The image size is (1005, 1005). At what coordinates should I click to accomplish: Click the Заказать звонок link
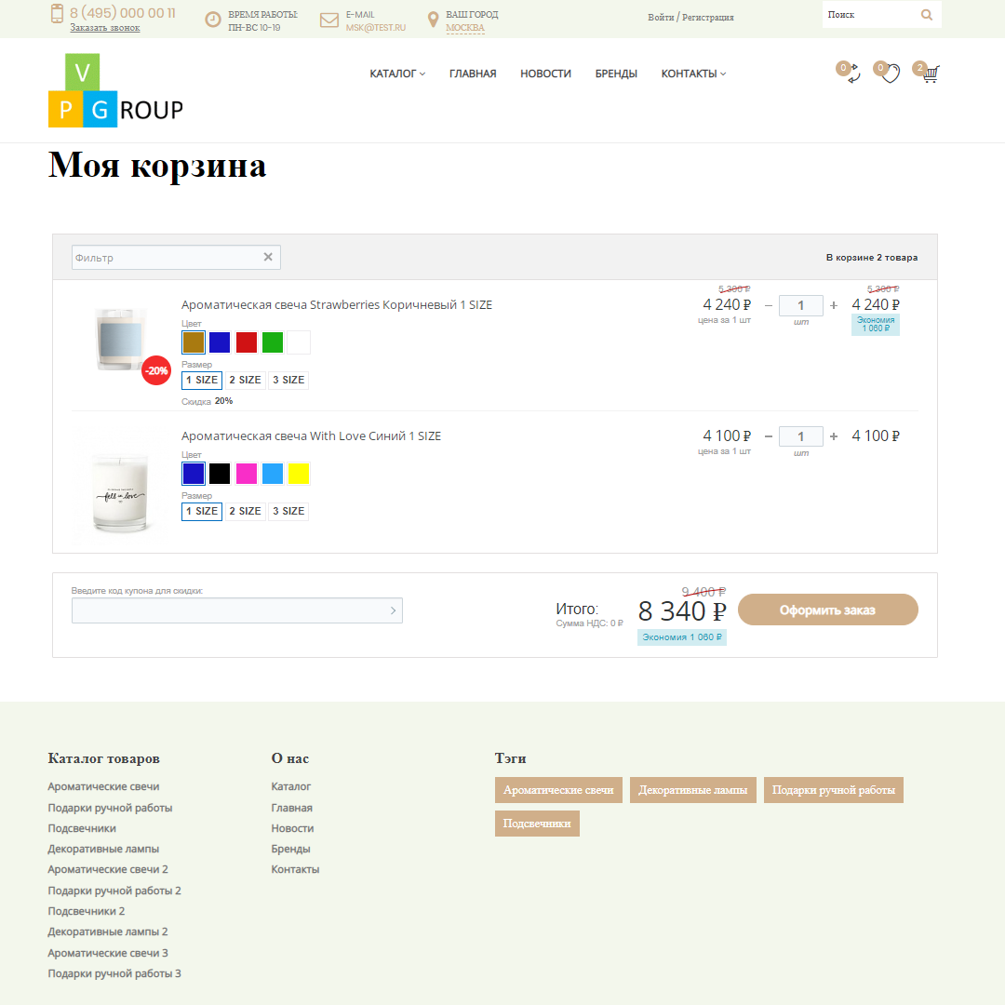click(x=105, y=28)
